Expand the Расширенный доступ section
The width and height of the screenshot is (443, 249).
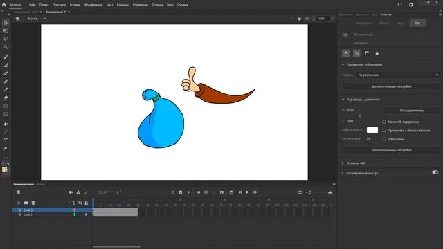pos(343,173)
